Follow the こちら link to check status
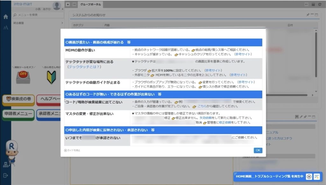 [x=202, y=106]
